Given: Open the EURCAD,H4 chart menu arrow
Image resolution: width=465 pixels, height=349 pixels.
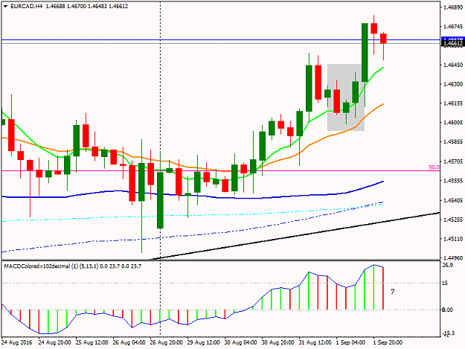Looking at the screenshot, I should (x=5, y=6).
